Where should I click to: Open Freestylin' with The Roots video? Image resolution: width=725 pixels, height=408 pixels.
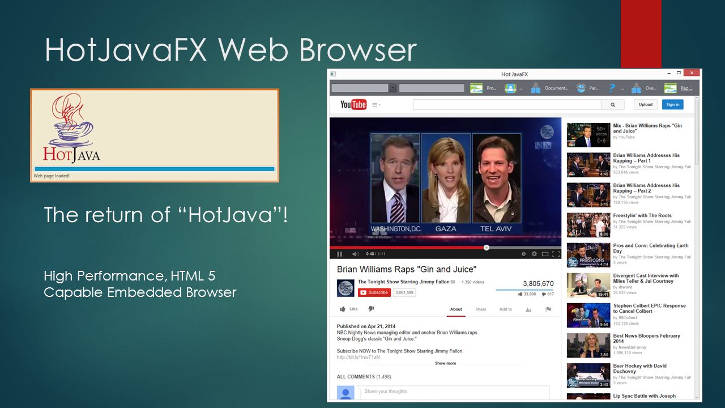[642, 215]
